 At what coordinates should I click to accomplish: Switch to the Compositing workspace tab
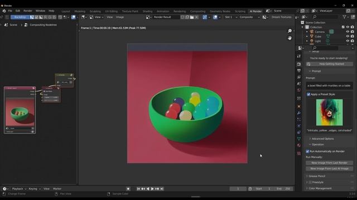point(197,11)
